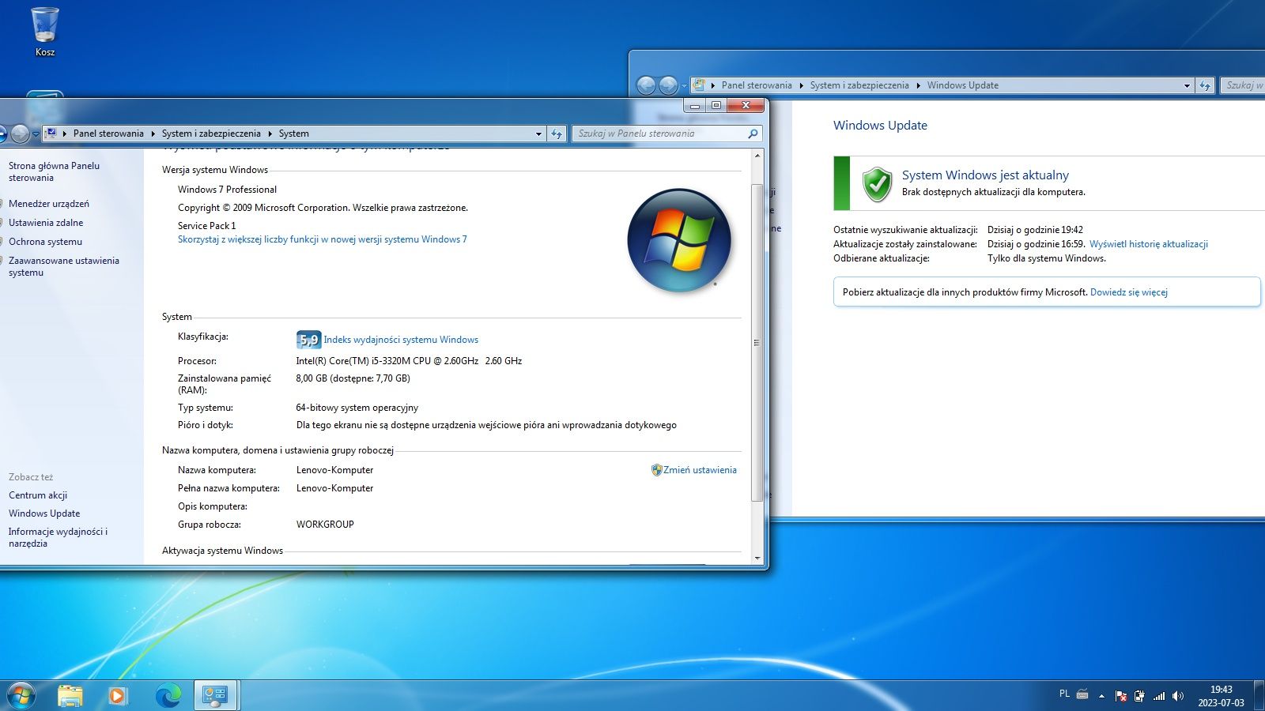Click the System window scrollbar up arrow
The width and height of the screenshot is (1265, 711).
tap(757, 156)
